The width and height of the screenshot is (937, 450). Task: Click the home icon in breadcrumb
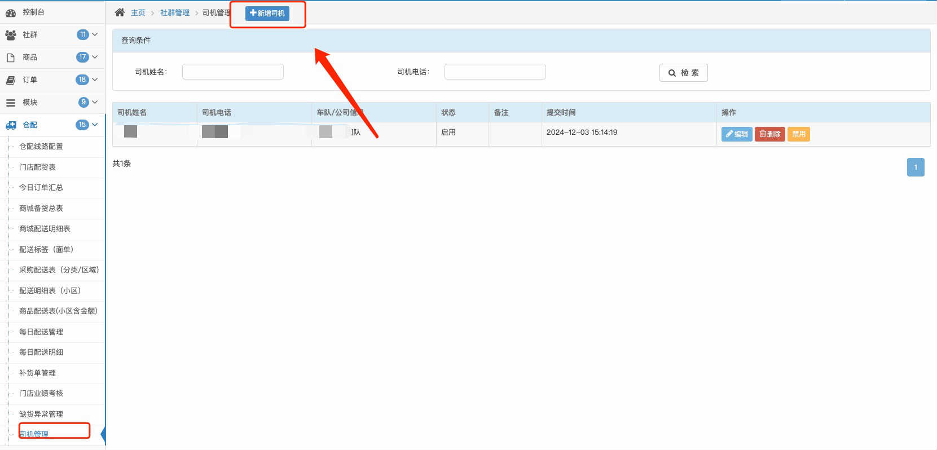click(120, 12)
